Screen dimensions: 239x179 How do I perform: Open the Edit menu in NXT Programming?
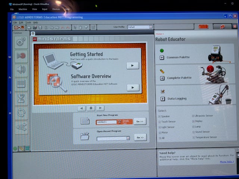(21, 22)
